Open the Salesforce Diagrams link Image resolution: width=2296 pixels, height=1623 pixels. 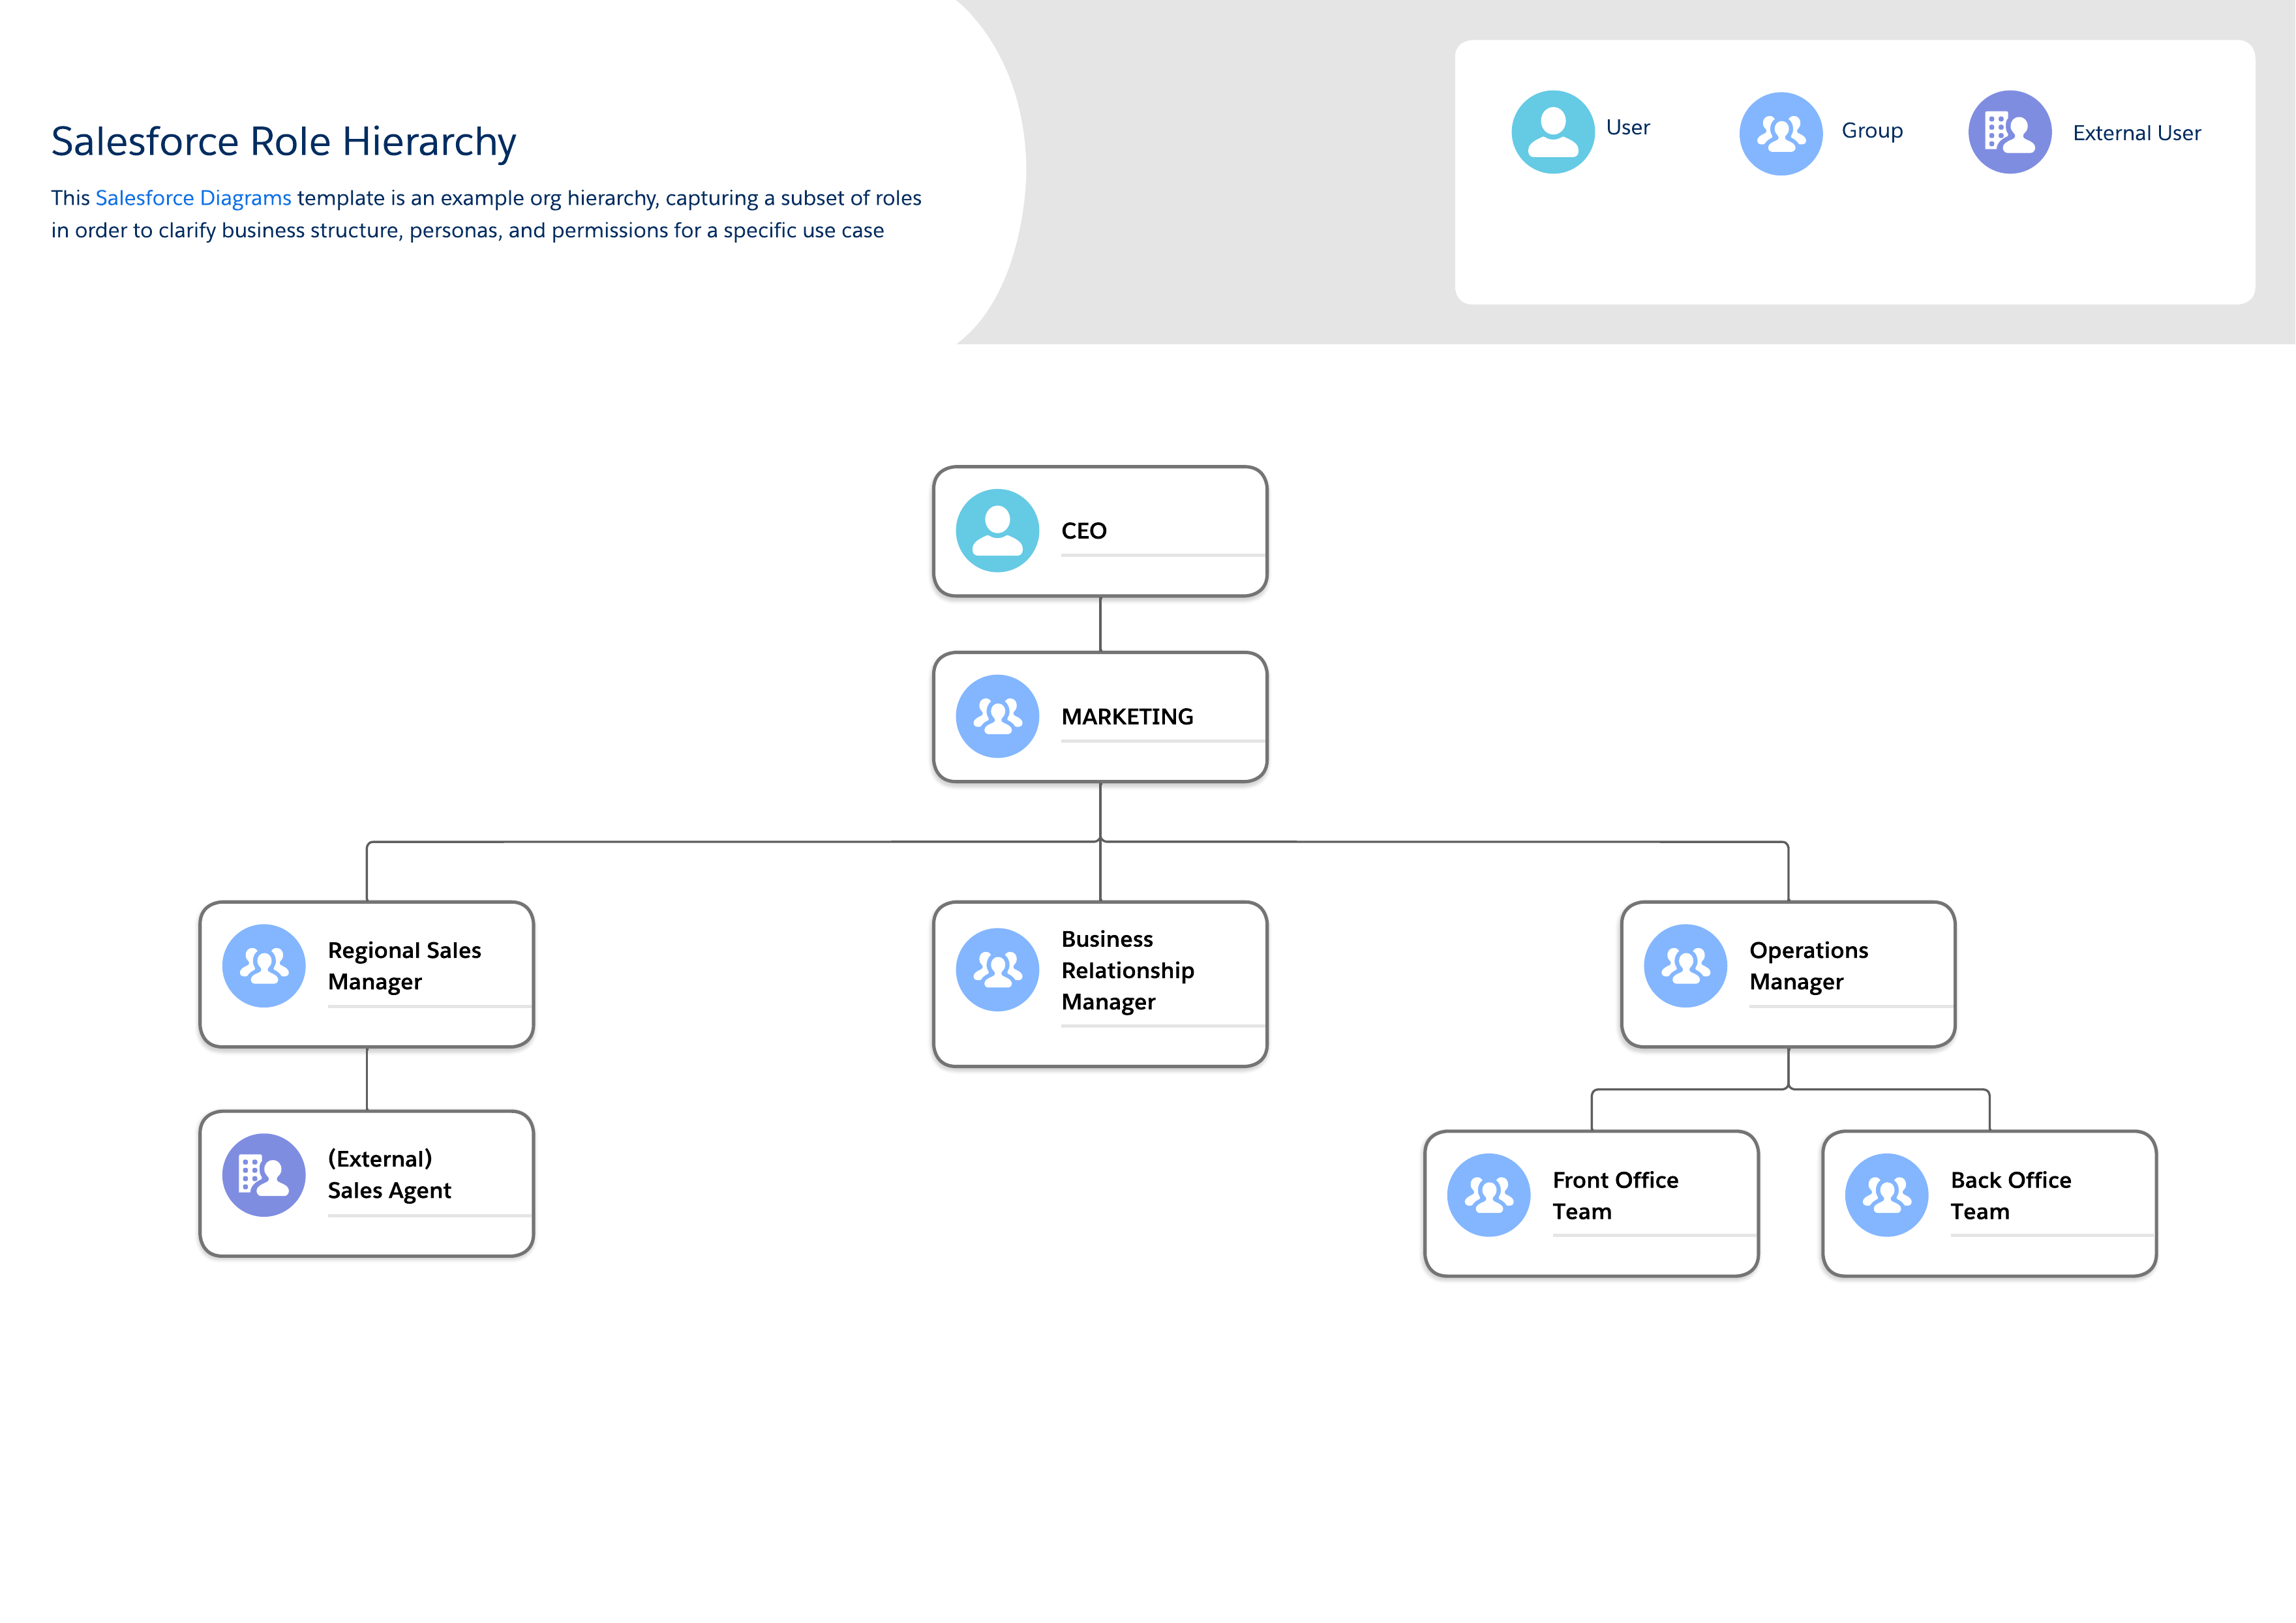coord(193,198)
